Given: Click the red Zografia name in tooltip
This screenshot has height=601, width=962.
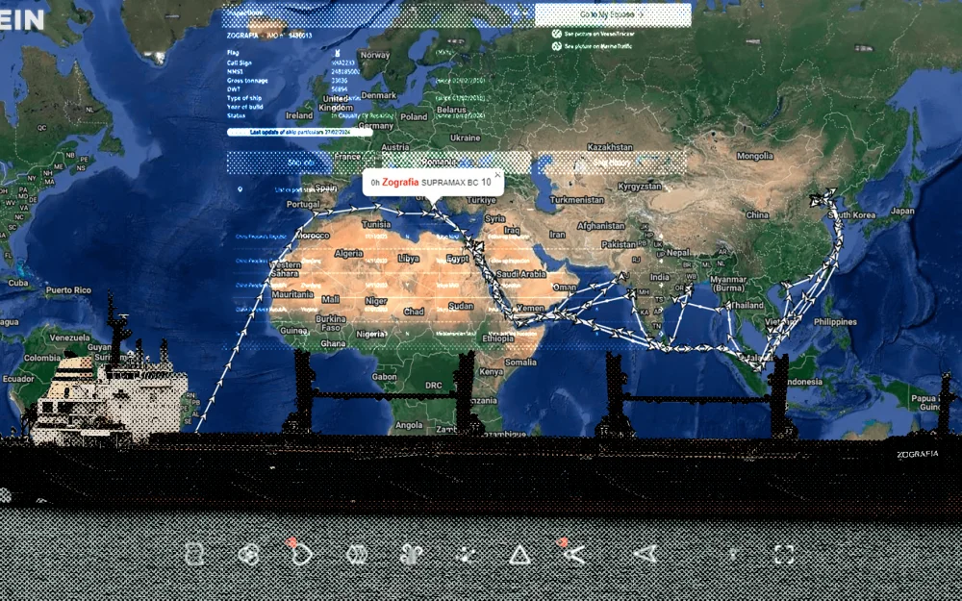Looking at the screenshot, I should (x=400, y=182).
